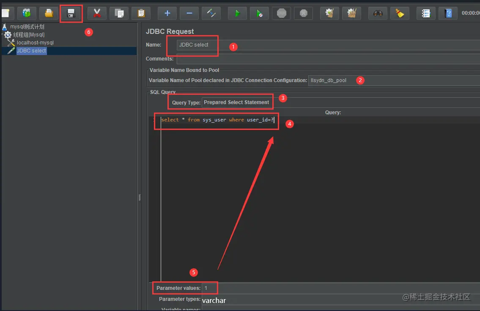Save the test plan with floppy icon
The width and height of the screenshot is (480, 311).
(x=71, y=13)
